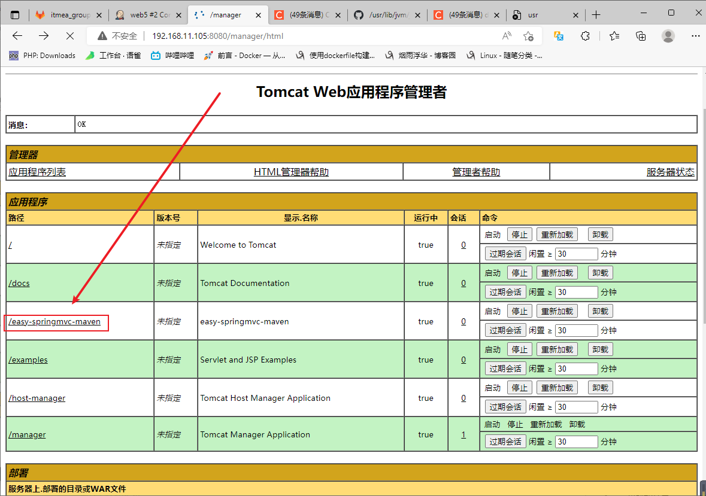Open the 烟雨浮华 - 博客园 bookmark

420,55
